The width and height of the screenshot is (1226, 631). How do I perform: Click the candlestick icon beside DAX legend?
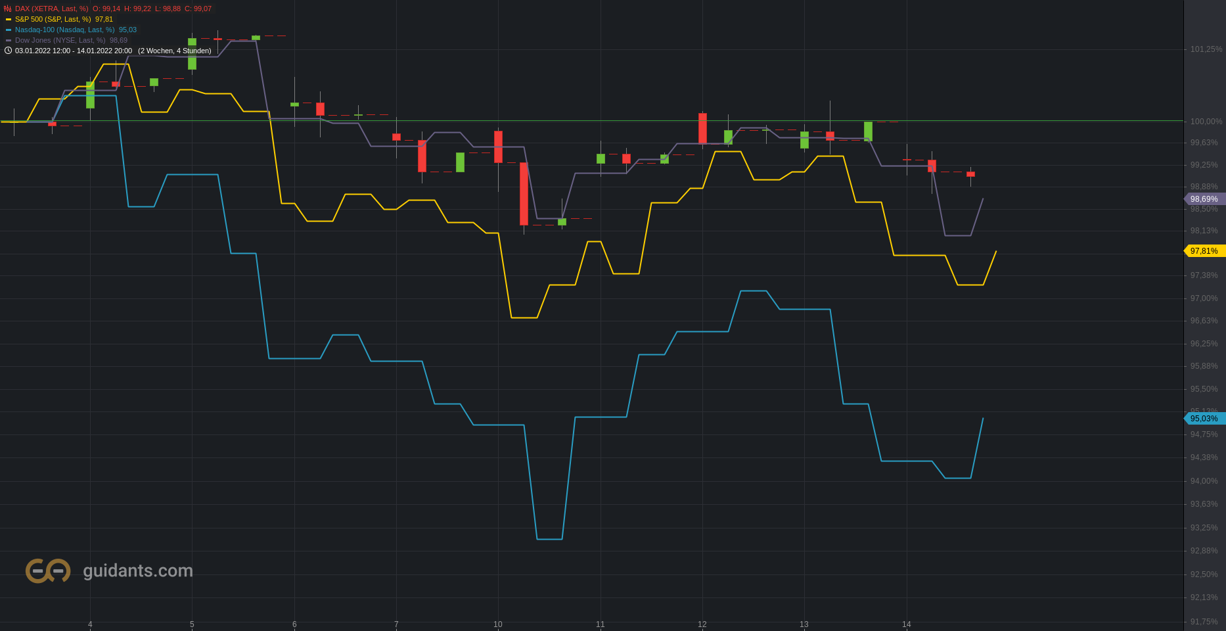pyautogui.click(x=8, y=9)
